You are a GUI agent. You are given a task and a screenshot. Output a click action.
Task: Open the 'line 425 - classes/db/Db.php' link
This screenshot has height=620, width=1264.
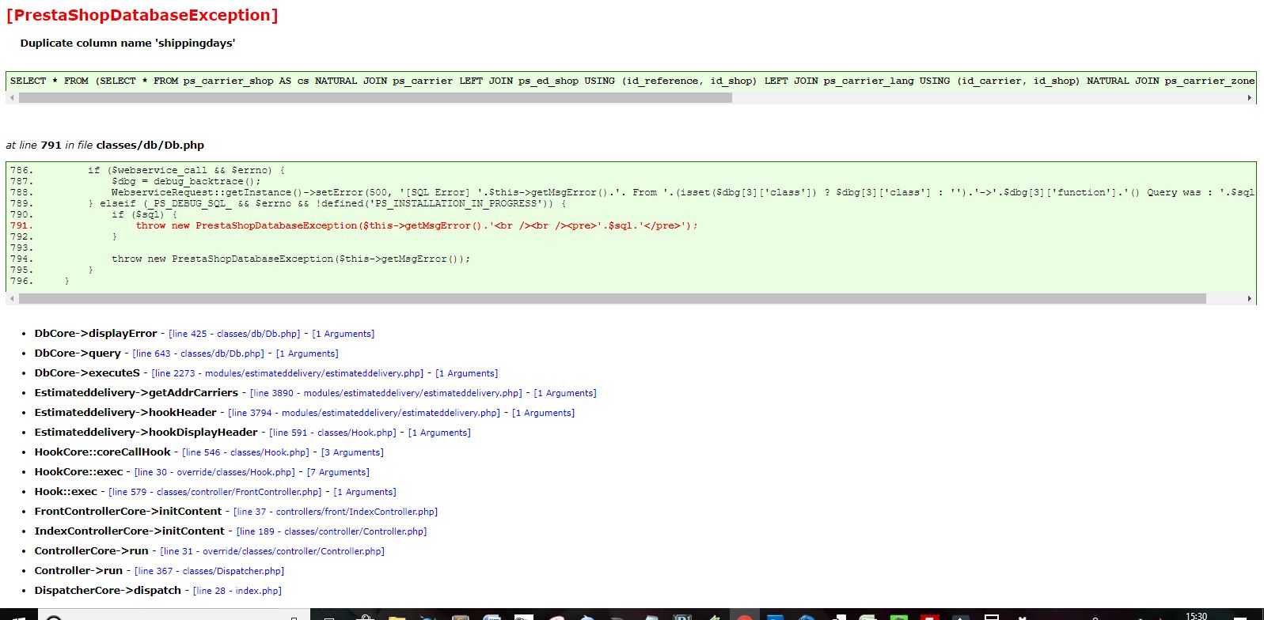tap(234, 334)
